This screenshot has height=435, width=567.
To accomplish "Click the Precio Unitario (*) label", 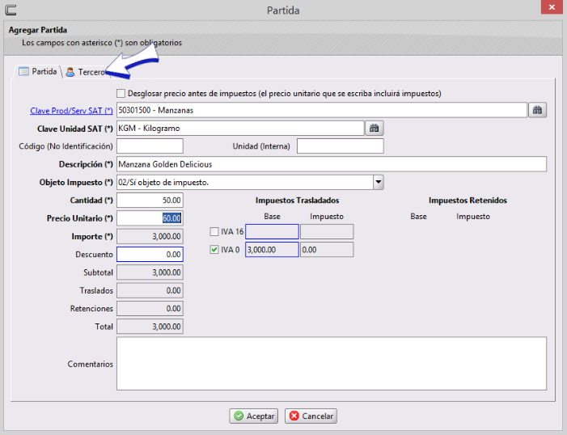I will pyautogui.click(x=79, y=218).
